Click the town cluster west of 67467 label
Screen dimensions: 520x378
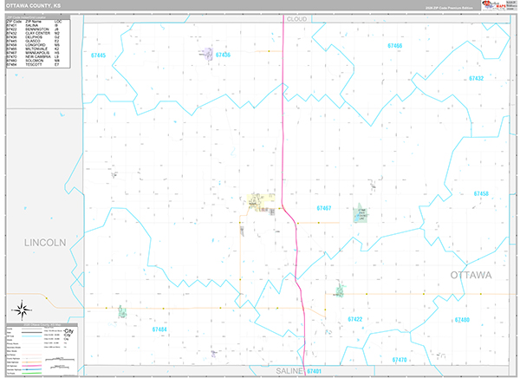258,203
